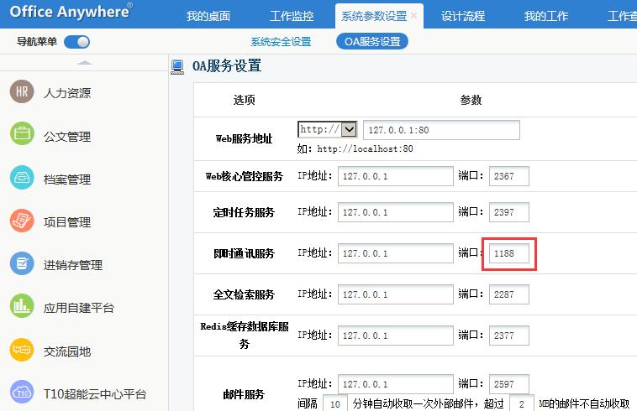Select the OA服务设置 button
This screenshot has width=637, height=411.
click(372, 42)
